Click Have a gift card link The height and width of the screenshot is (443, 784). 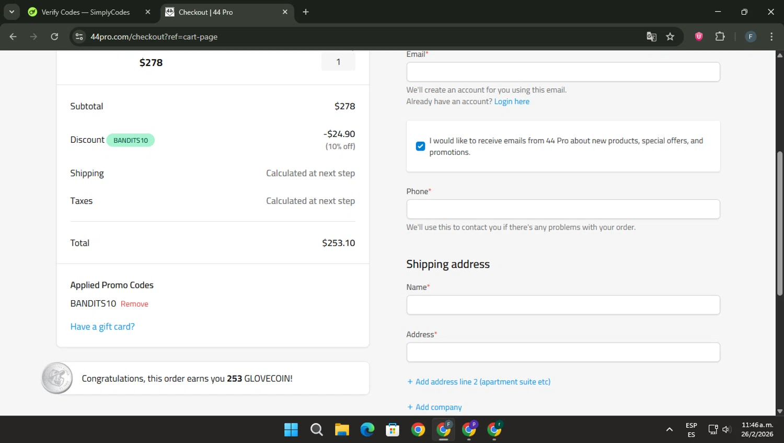click(x=102, y=326)
